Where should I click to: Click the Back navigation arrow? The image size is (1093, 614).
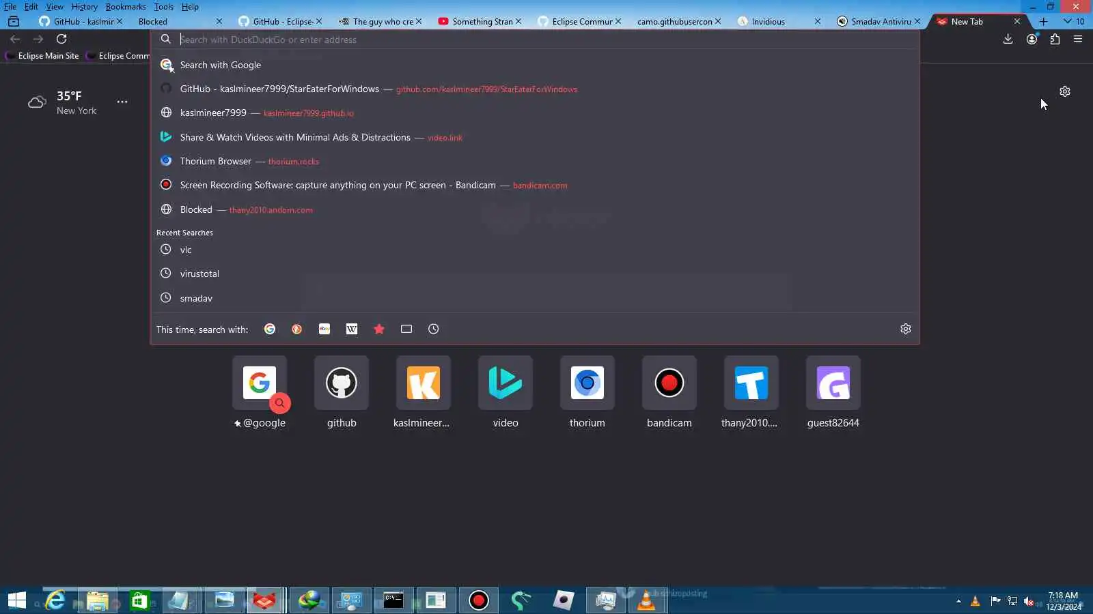[x=15, y=39]
